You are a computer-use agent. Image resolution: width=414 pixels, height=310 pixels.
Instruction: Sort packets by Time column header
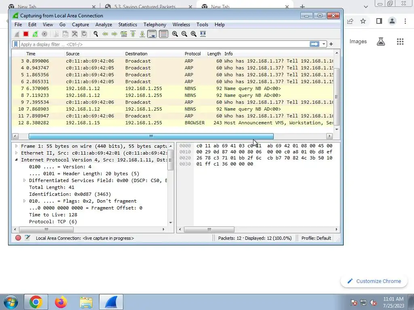point(44,54)
